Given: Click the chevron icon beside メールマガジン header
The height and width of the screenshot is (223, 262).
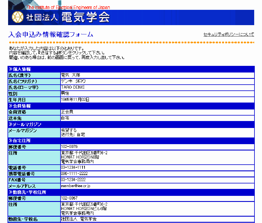Looking at the screenshot, I should [11, 124].
